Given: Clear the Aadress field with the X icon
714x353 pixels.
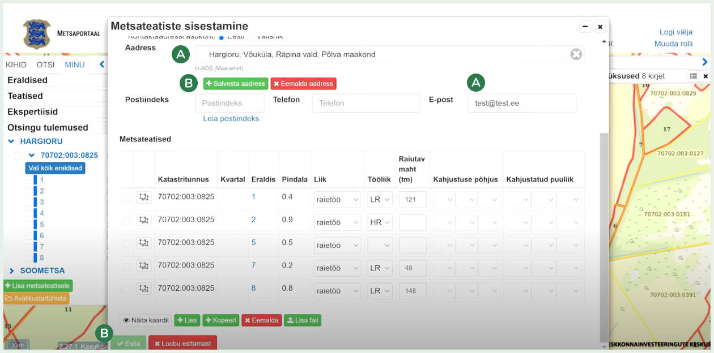Looking at the screenshot, I should click(576, 54).
